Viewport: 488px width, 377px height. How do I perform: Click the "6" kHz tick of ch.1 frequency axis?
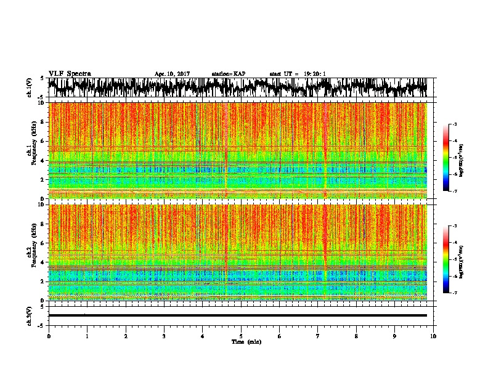tap(44, 142)
